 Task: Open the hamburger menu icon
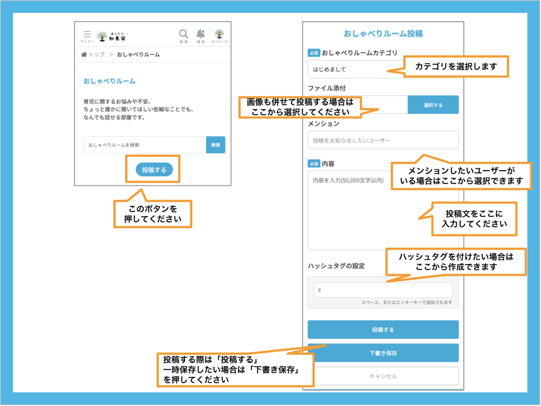click(87, 36)
